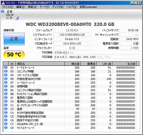Click the status orb for row C5 代替処理保留中のセクタ数
The image size is (143, 135).
[6, 117]
